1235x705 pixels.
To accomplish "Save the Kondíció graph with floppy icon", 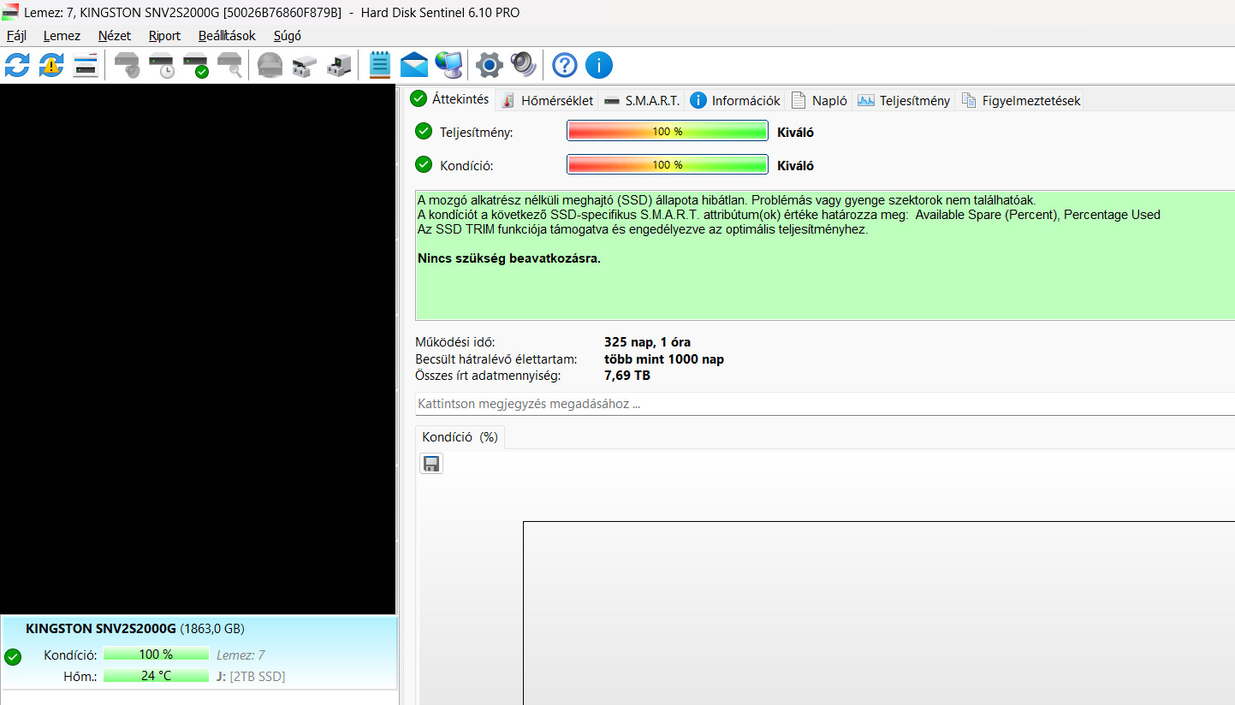I will point(431,464).
